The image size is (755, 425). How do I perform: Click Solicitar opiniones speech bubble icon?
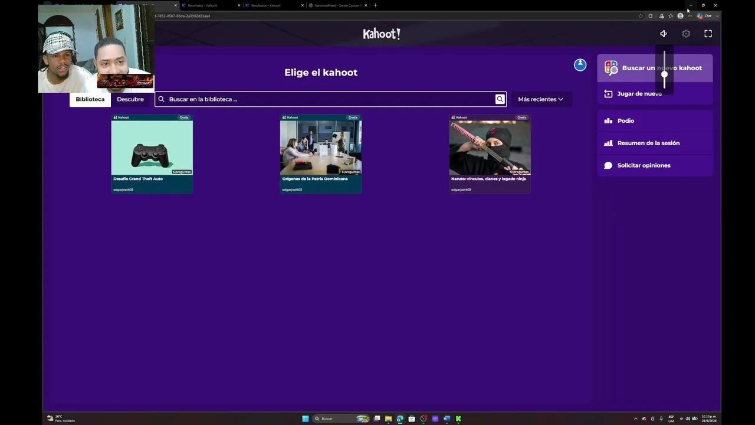[x=608, y=166]
